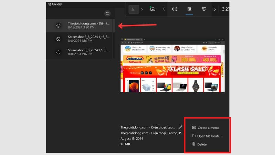Click left chevron before the audio icon
This screenshot has width=275, height=155.
[x=163, y=9]
